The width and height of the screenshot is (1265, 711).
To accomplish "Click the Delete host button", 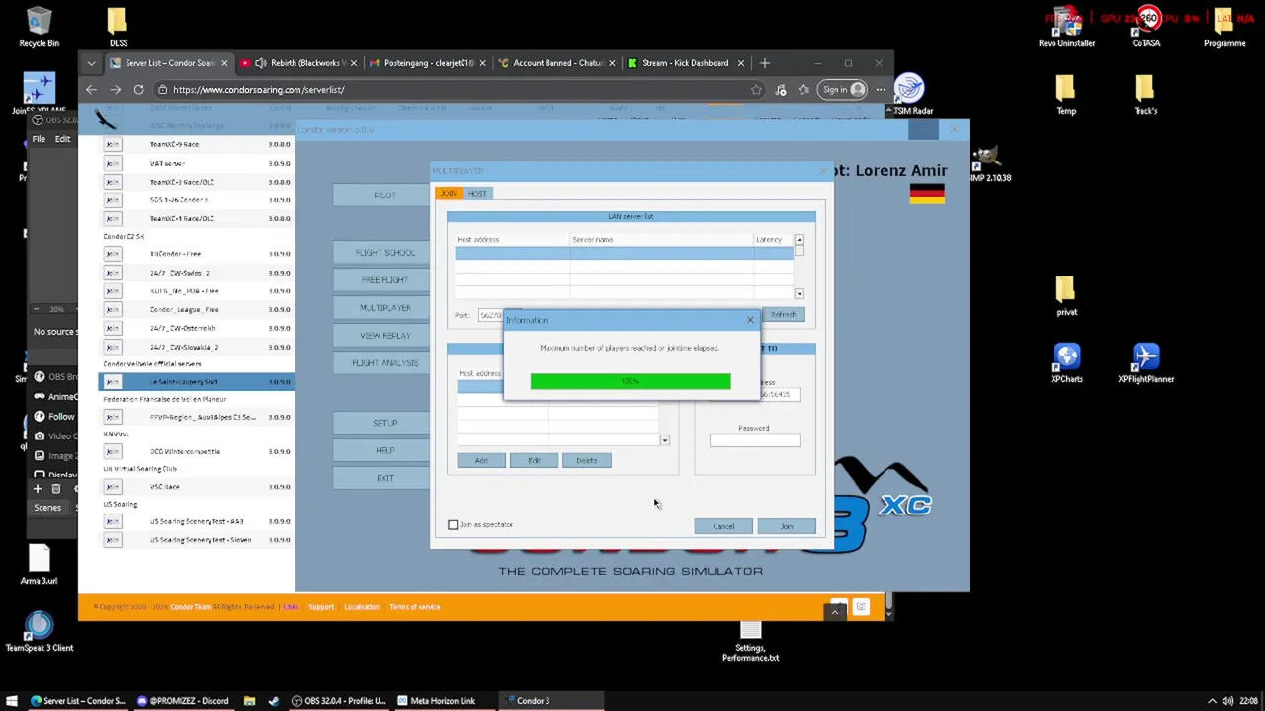I will (587, 461).
